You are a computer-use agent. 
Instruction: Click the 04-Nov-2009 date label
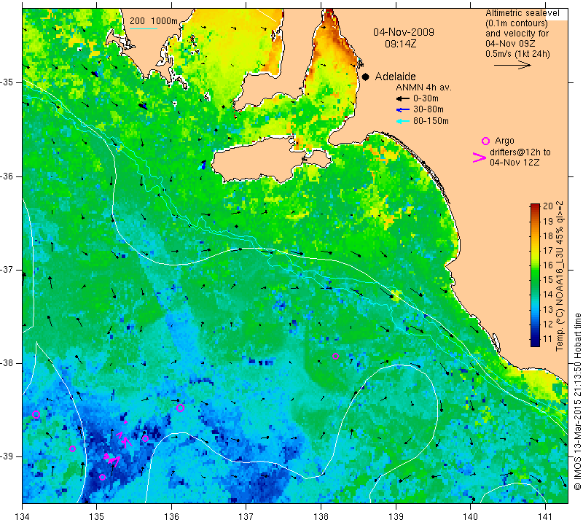coord(404,32)
